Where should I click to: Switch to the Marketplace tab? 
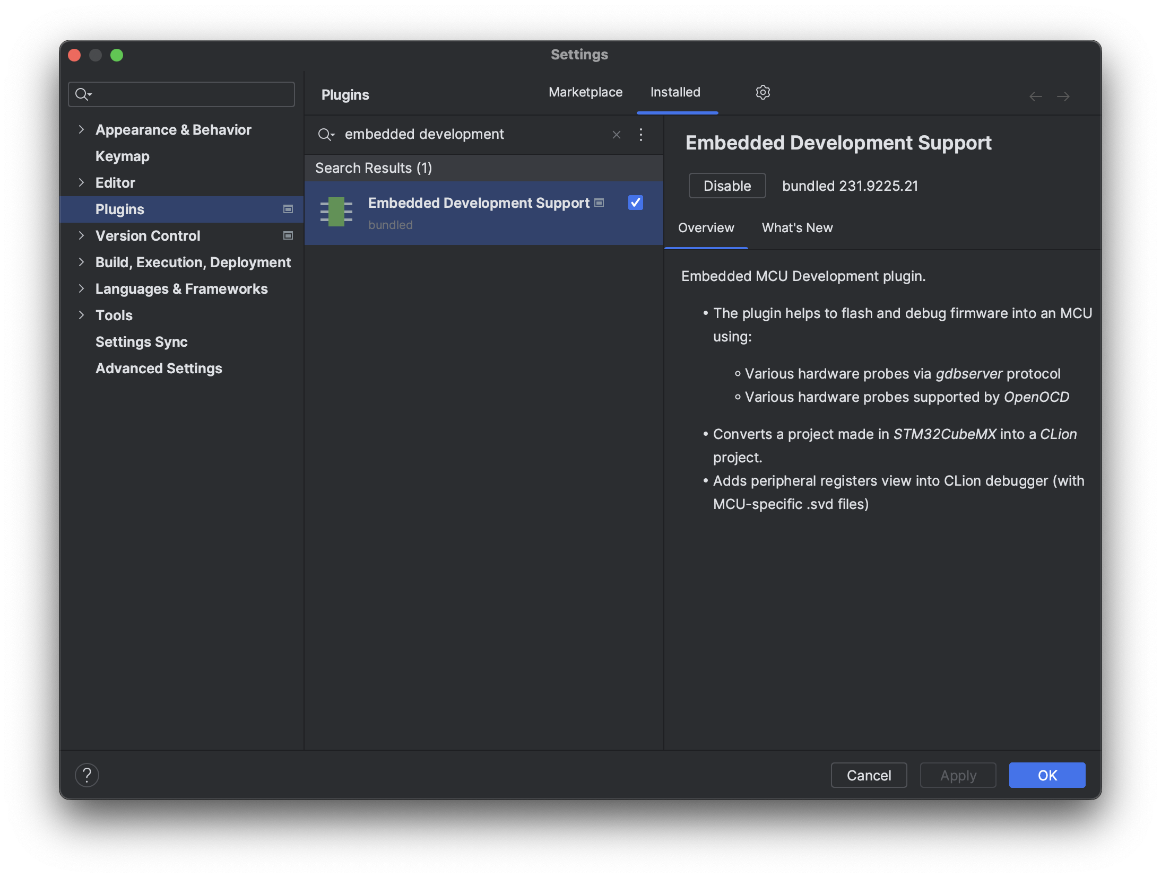585,92
